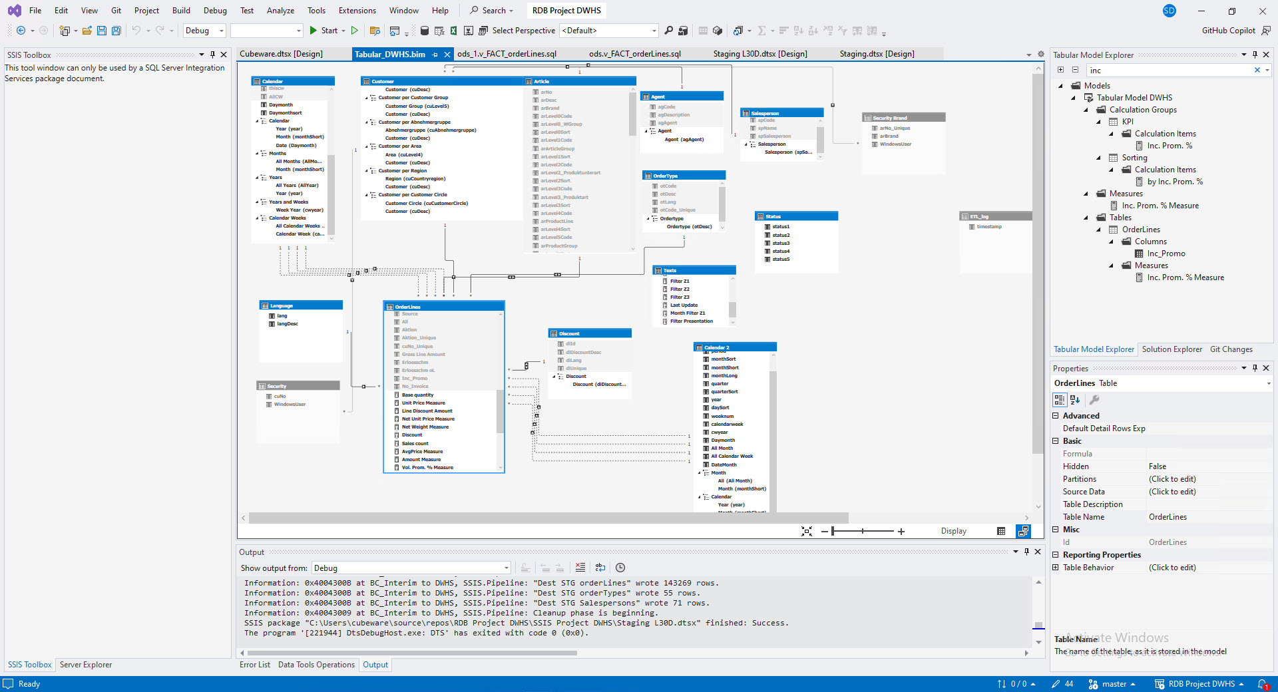Viewport: 1278px width, 692px height.
Task: Click the Alphabetical sort icon in Properties
Action: click(1075, 400)
